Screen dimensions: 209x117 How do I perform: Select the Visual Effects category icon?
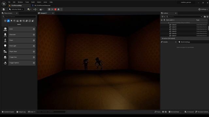pos(21,21)
